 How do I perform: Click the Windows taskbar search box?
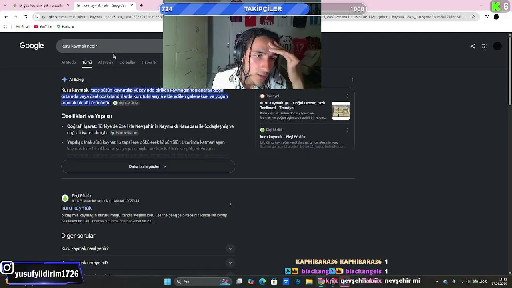pos(204,282)
